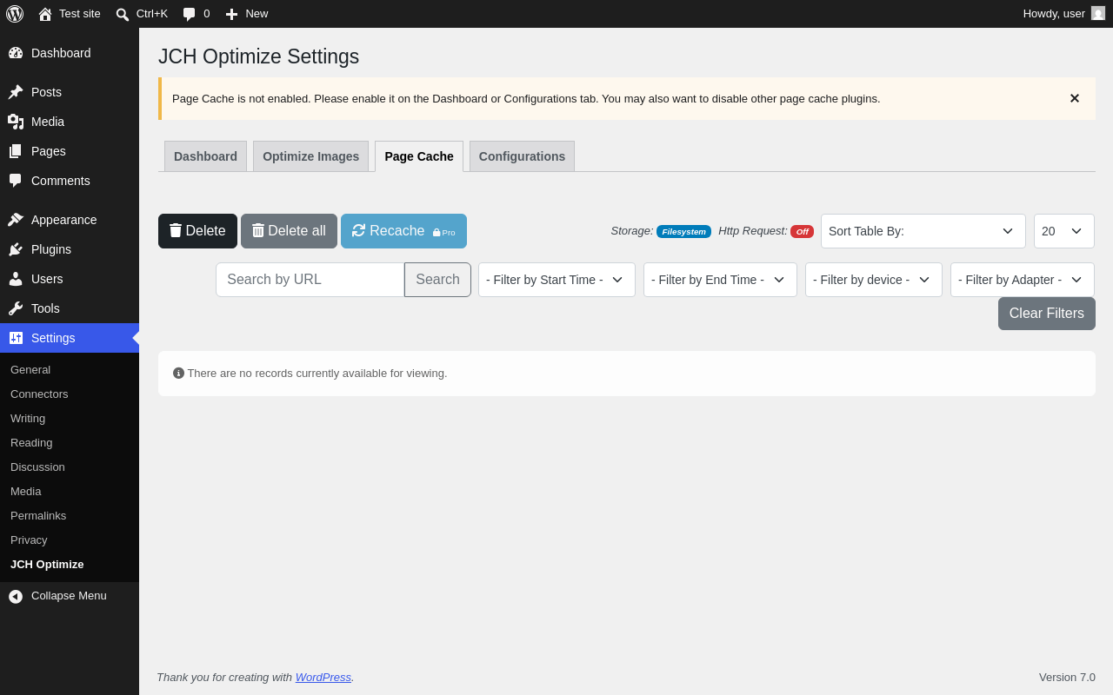Expand the Filter by device dropdown

(x=874, y=280)
